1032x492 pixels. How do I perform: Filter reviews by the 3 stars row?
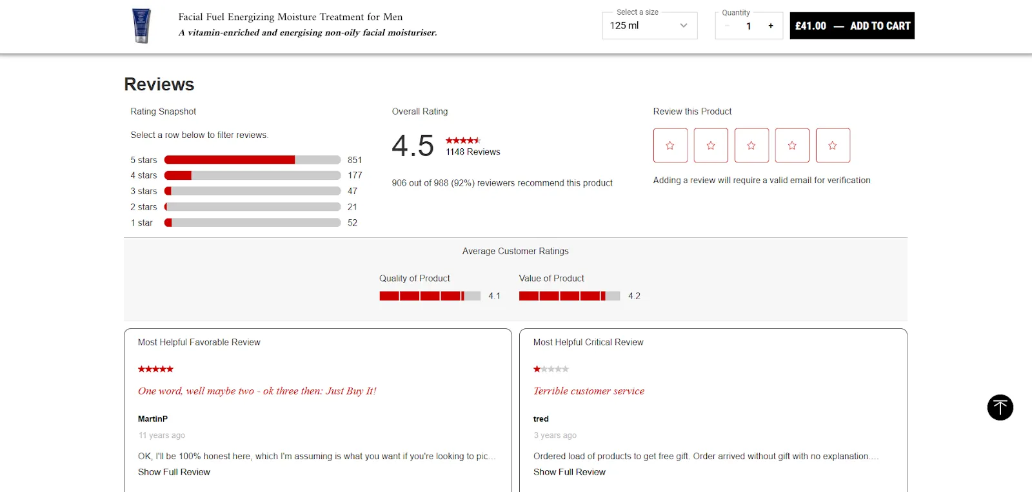pyautogui.click(x=246, y=191)
